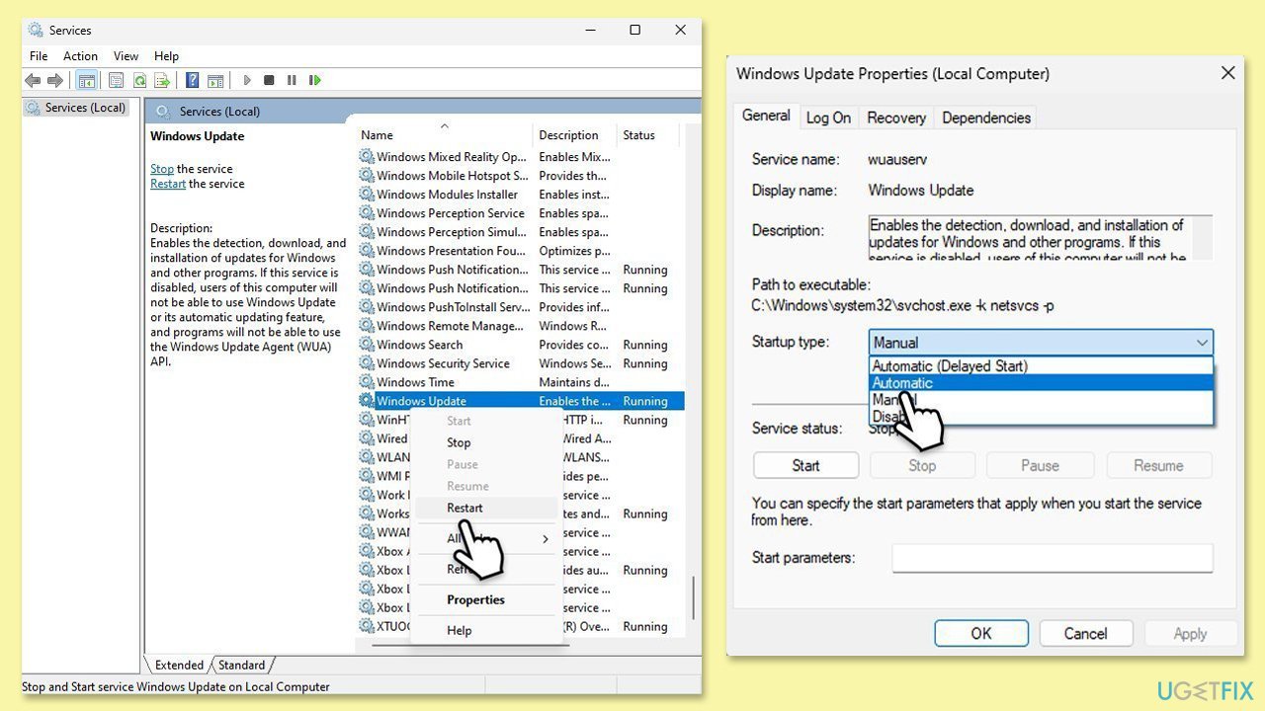Viewport: 1265px width, 711px height.
Task: Click the description box scrollbar in dialog
Action: click(1203, 238)
